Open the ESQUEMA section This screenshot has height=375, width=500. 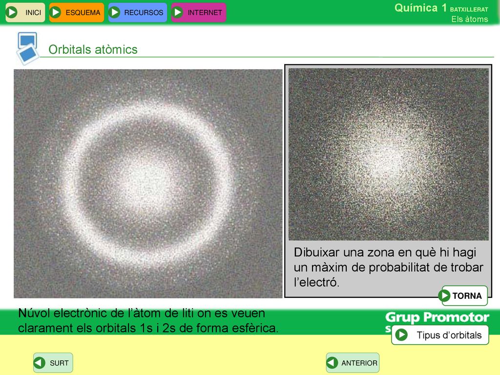coord(77,12)
